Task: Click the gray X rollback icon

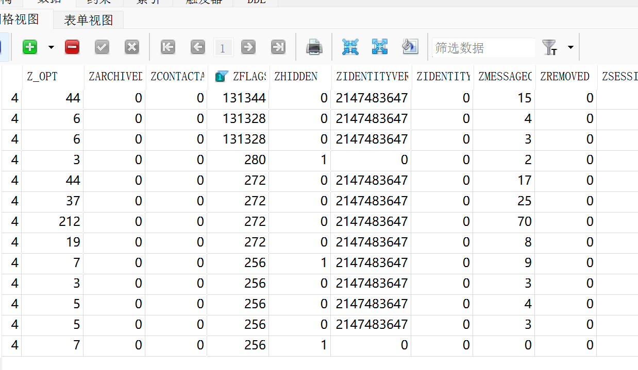Action: tap(132, 47)
